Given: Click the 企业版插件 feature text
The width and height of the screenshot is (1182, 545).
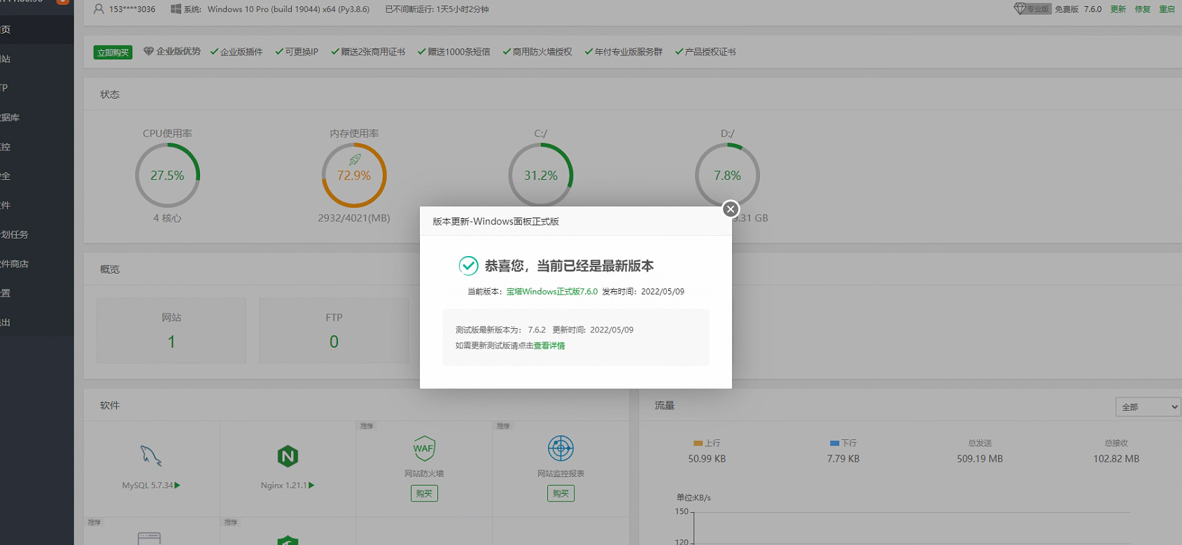Looking at the screenshot, I should (x=241, y=52).
